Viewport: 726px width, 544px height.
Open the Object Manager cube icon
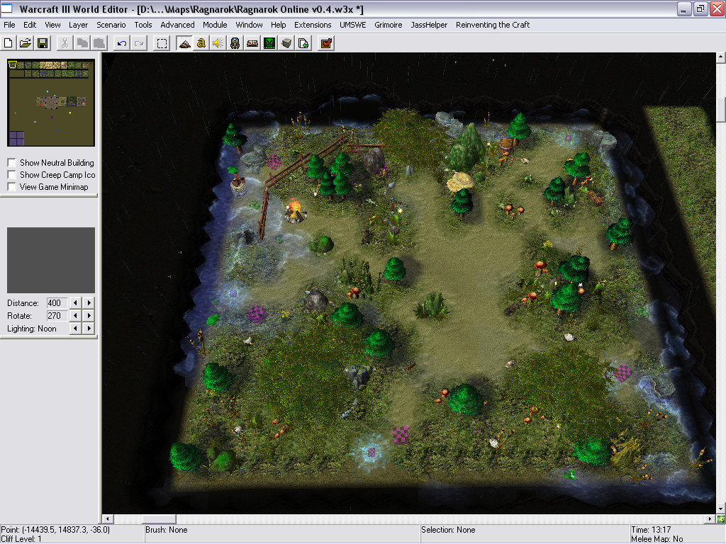pyautogui.click(x=286, y=43)
